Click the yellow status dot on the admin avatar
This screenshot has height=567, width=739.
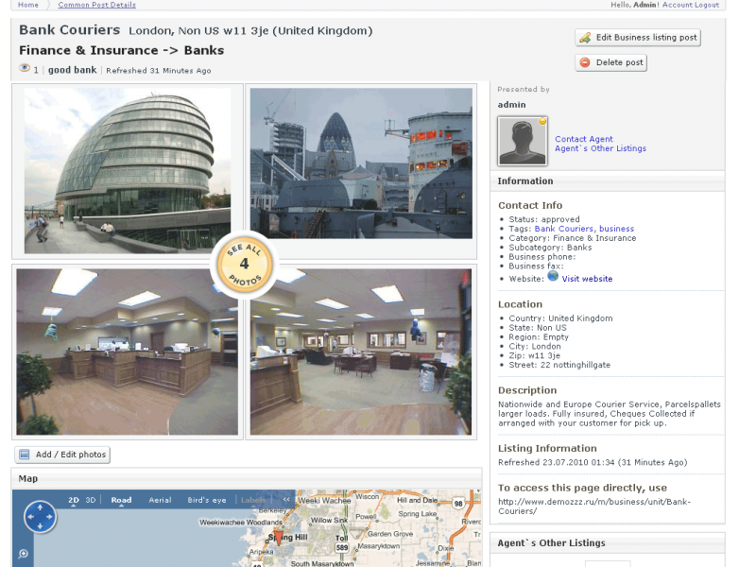tap(542, 121)
